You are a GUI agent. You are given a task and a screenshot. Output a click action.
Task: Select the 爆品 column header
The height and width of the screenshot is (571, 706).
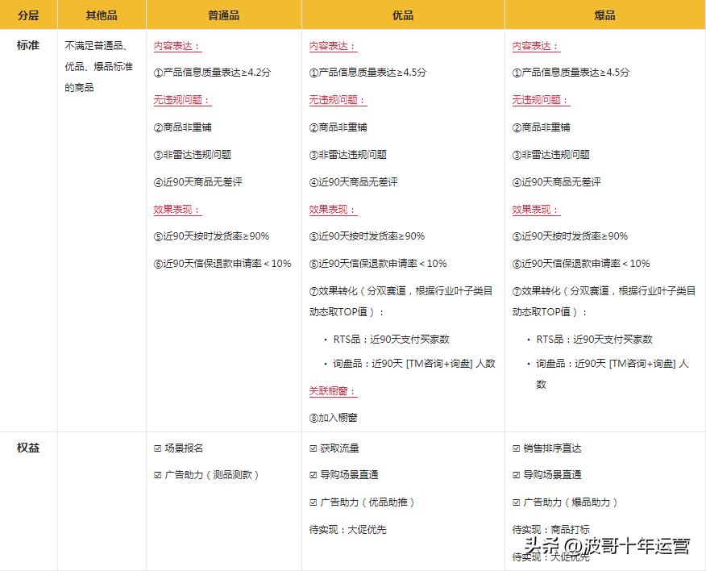[x=605, y=15]
